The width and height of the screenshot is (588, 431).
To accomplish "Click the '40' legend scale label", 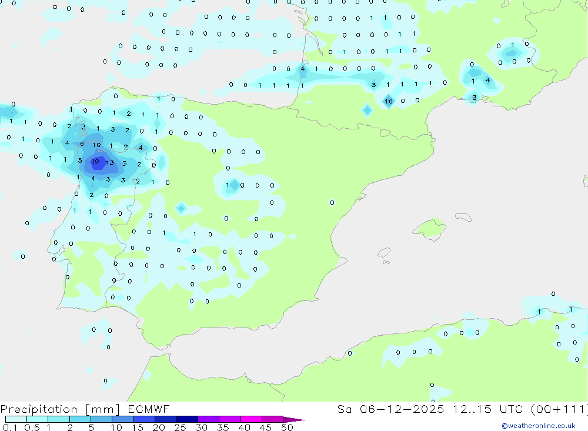I will (244, 427).
